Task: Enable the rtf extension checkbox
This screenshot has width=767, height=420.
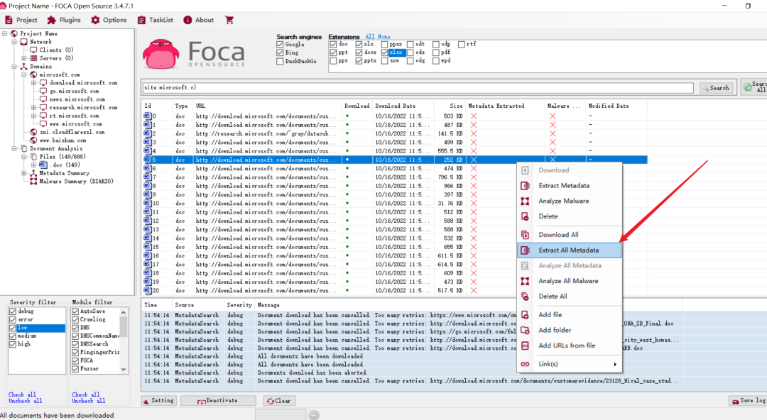Action: coord(462,45)
